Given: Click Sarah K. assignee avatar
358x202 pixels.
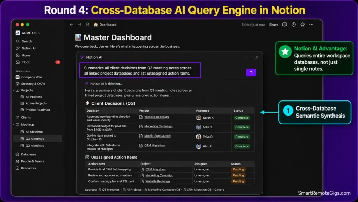Looking at the screenshot, I should tap(199, 118).
